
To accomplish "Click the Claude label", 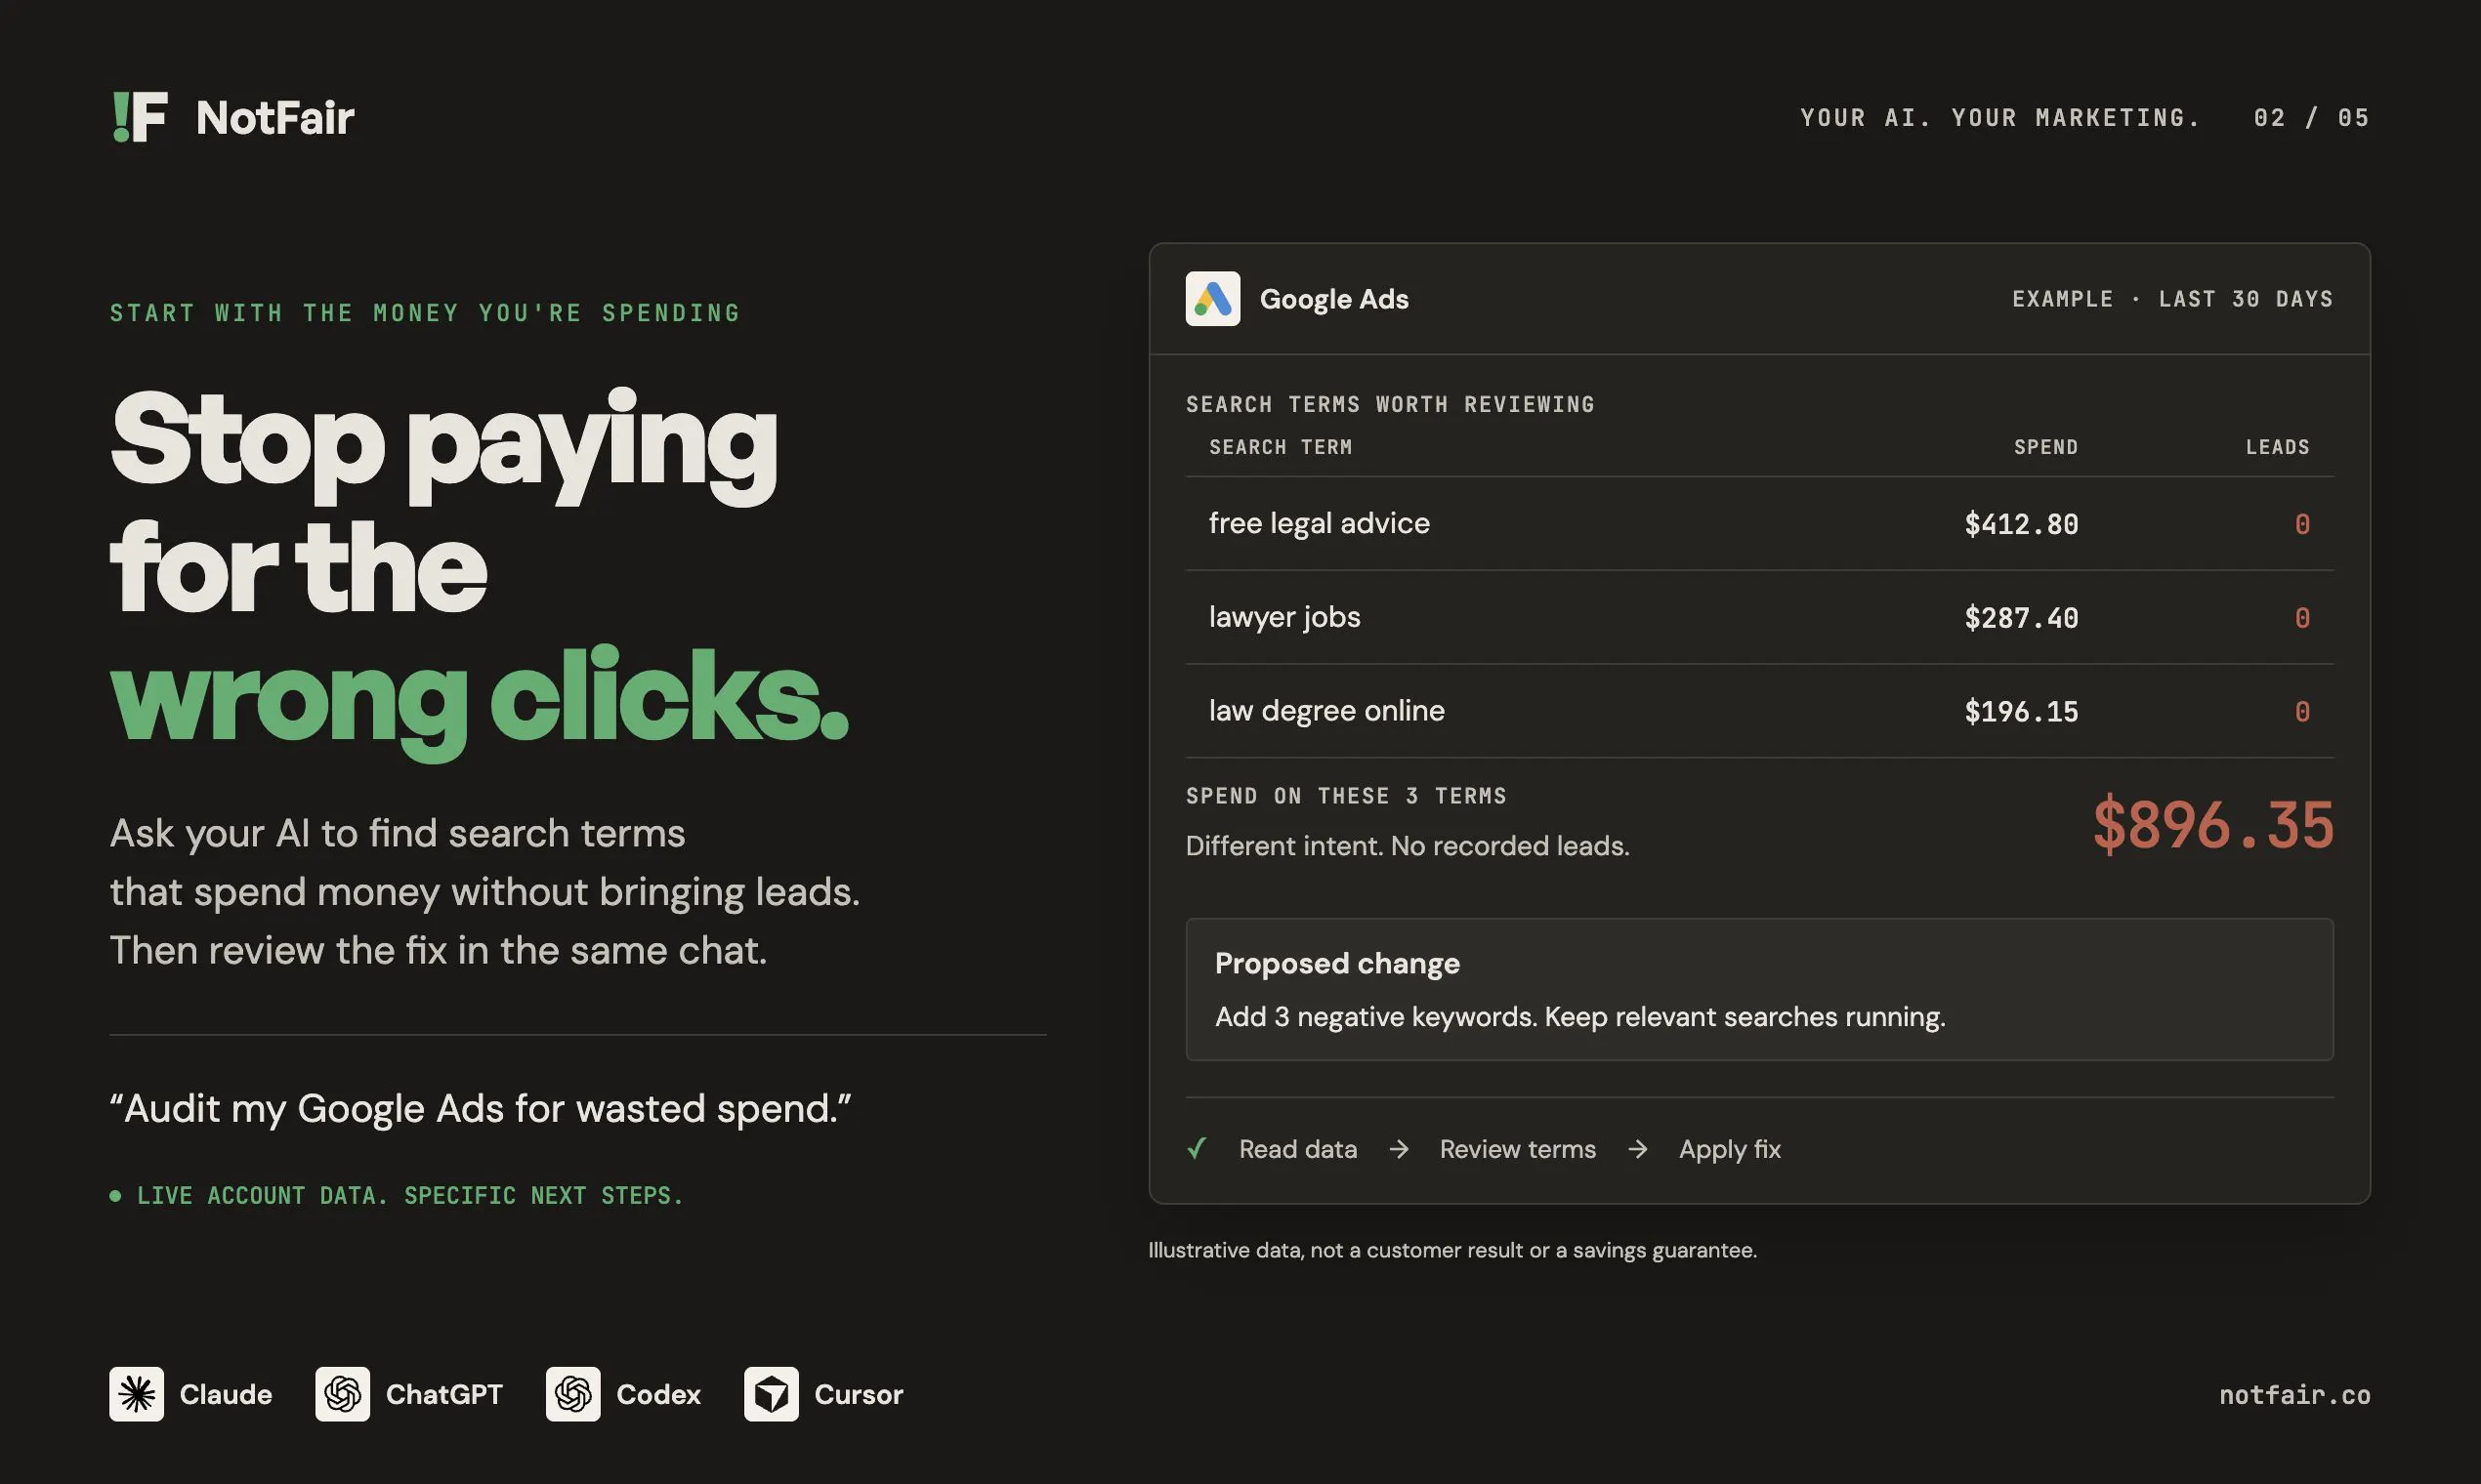I will [x=226, y=1394].
